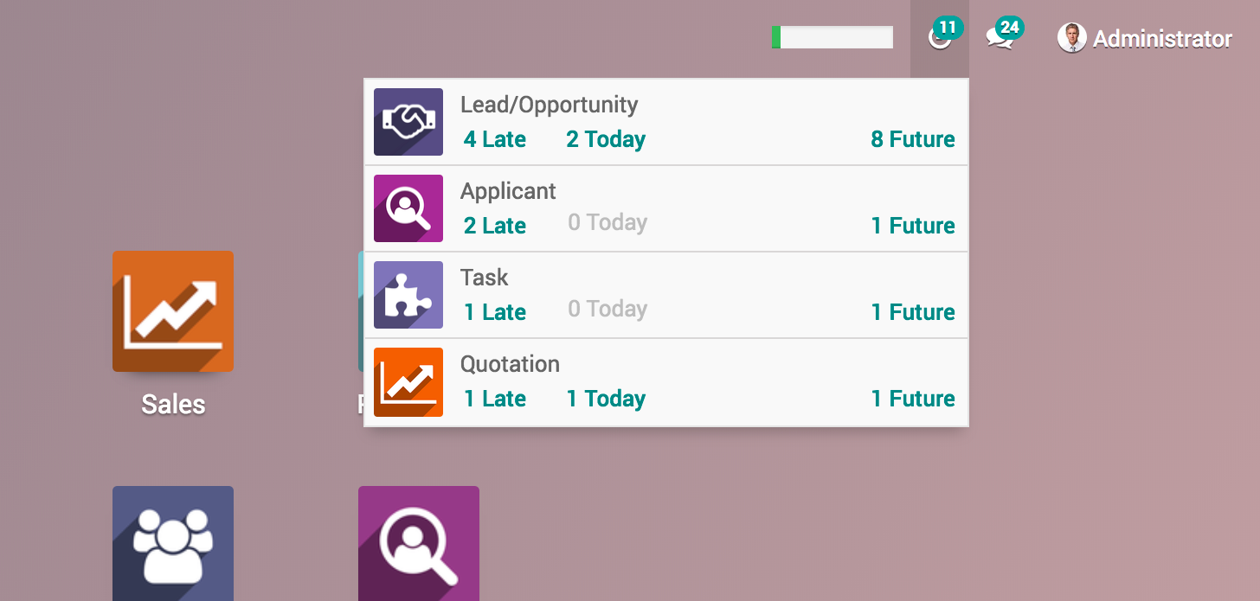View 2 Late Applicant activities
The image size is (1260, 601).
click(x=495, y=226)
